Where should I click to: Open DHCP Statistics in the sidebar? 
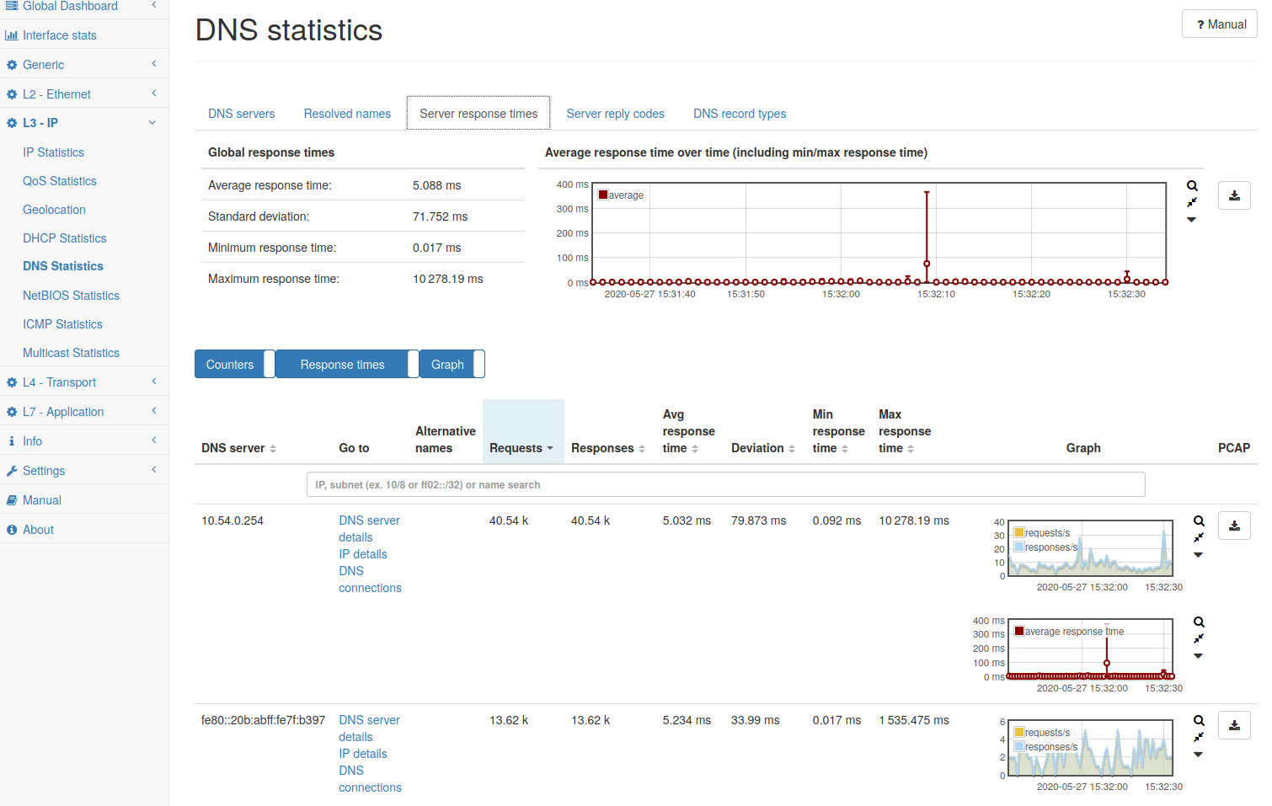[x=65, y=238]
